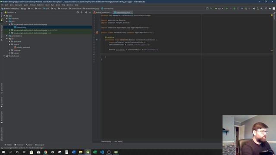Open the Navigate menu

point(19,5)
